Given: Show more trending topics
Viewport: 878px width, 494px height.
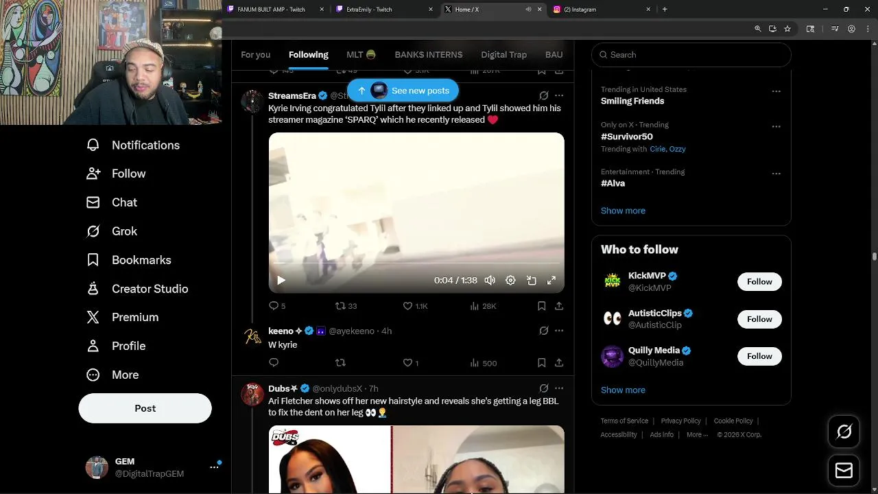Looking at the screenshot, I should click(x=623, y=211).
